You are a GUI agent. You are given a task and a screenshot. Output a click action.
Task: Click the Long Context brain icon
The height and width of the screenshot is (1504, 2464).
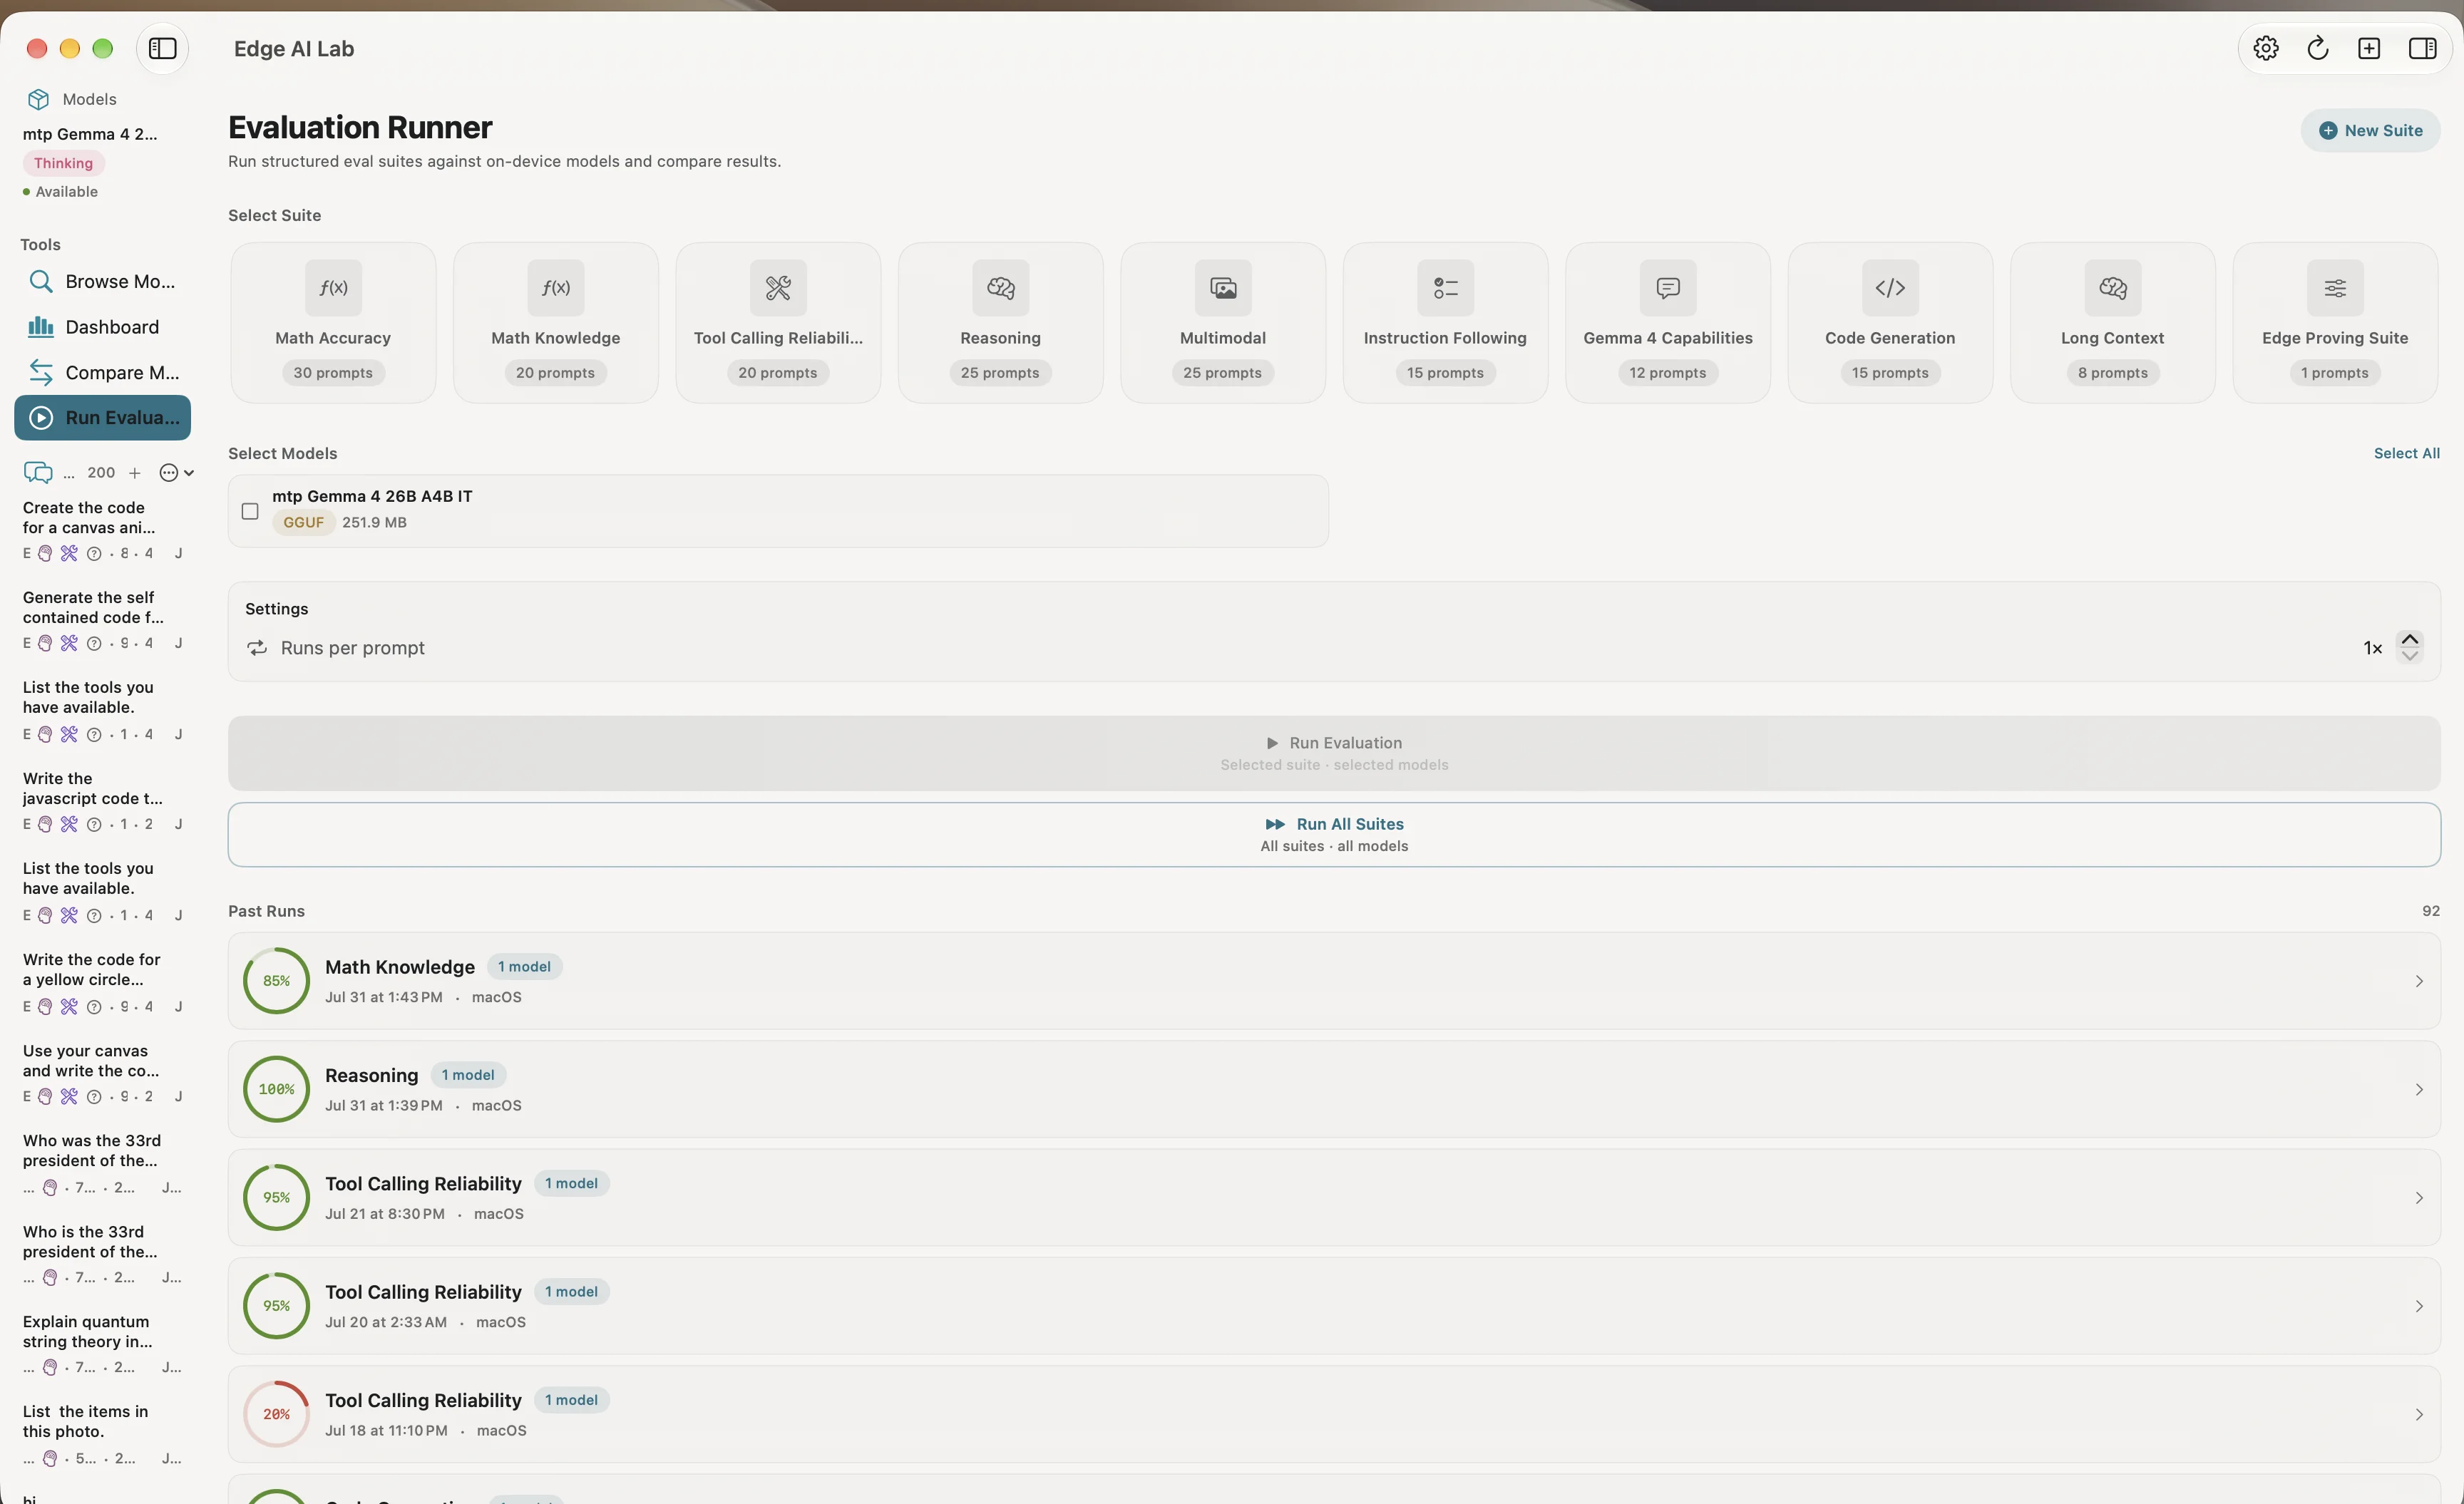tap(2112, 288)
